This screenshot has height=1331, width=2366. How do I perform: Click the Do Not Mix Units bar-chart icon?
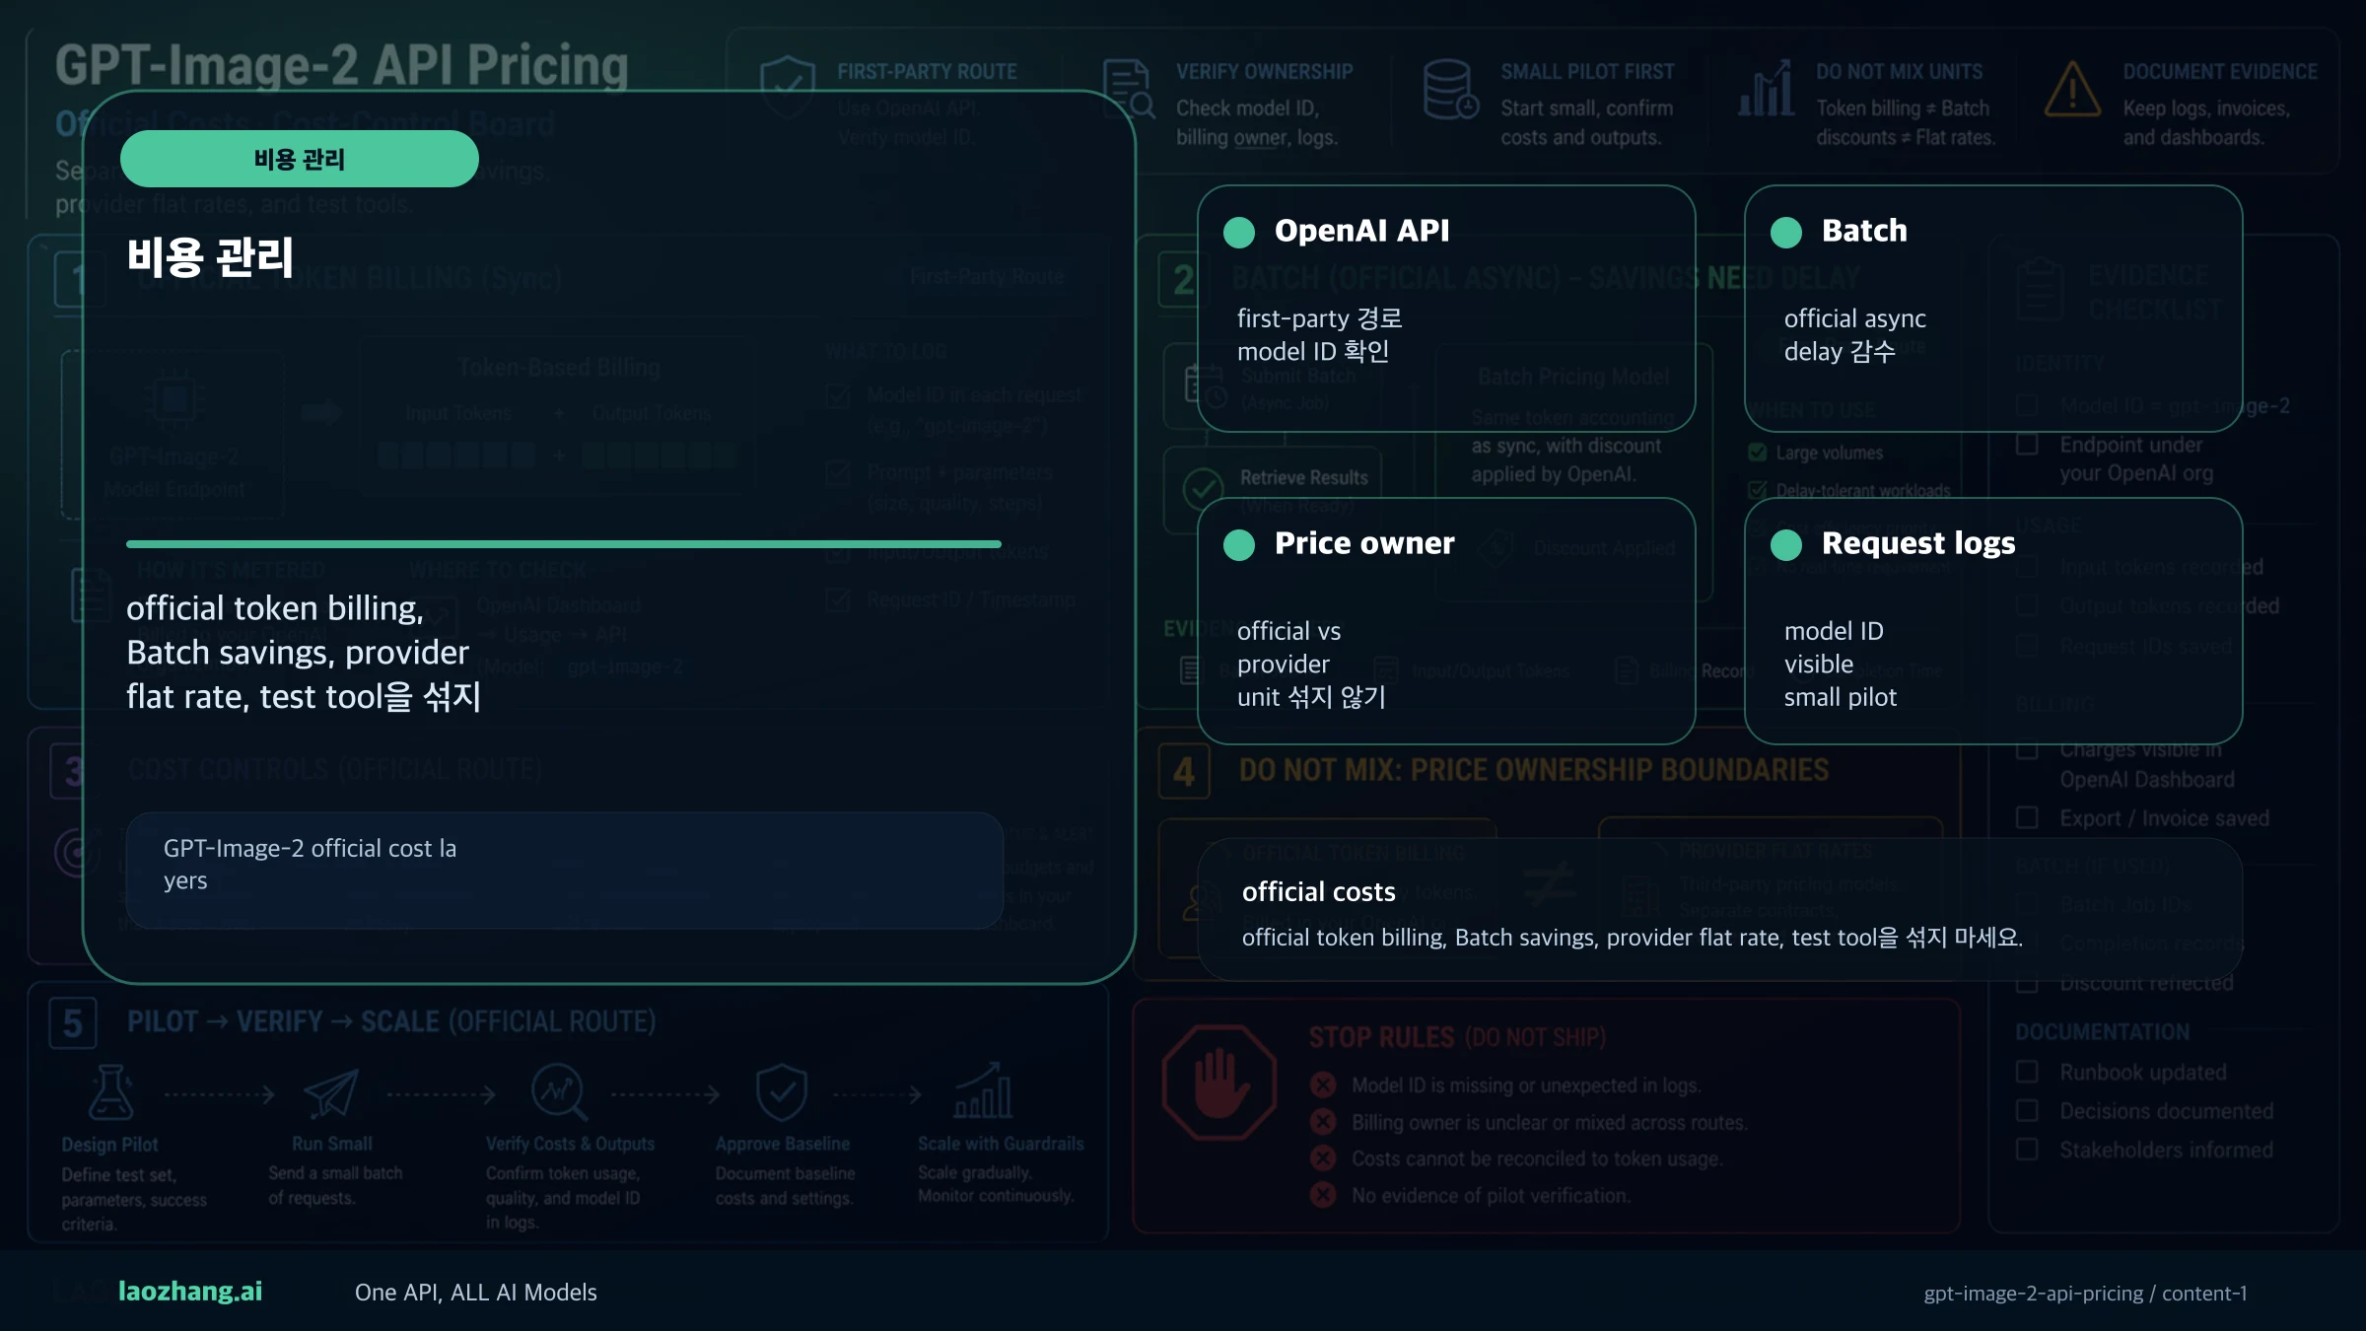coord(1766,89)
